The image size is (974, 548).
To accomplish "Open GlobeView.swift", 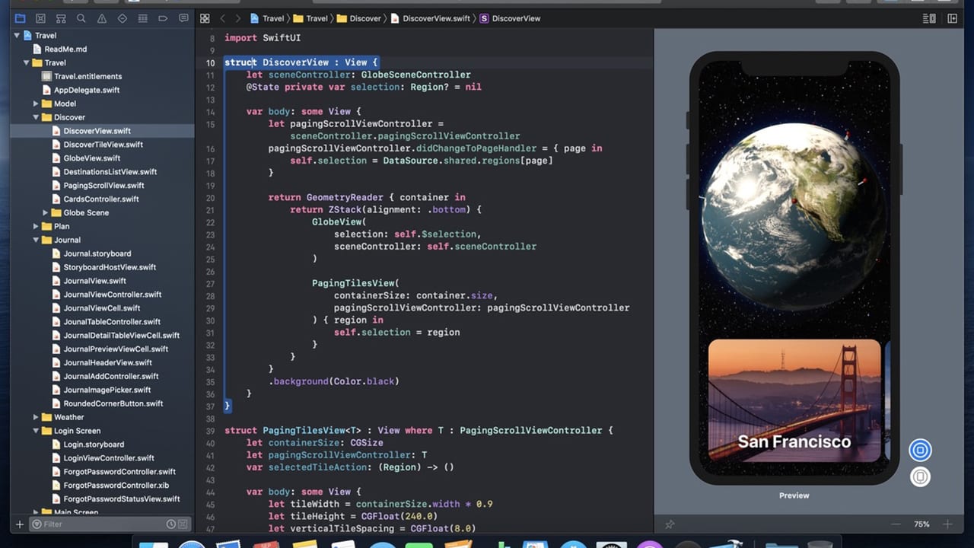I will 91,158.
